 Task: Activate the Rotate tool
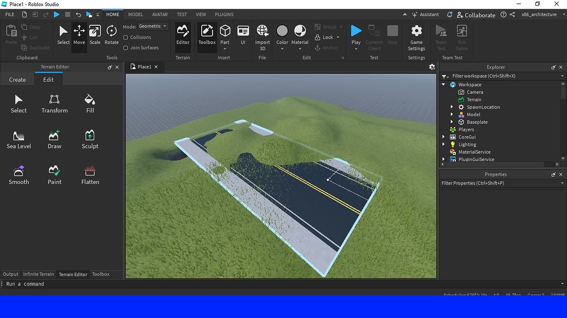(x=111, y=35)
